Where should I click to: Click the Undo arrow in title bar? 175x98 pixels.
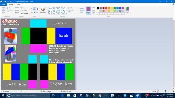pos(8,1)
